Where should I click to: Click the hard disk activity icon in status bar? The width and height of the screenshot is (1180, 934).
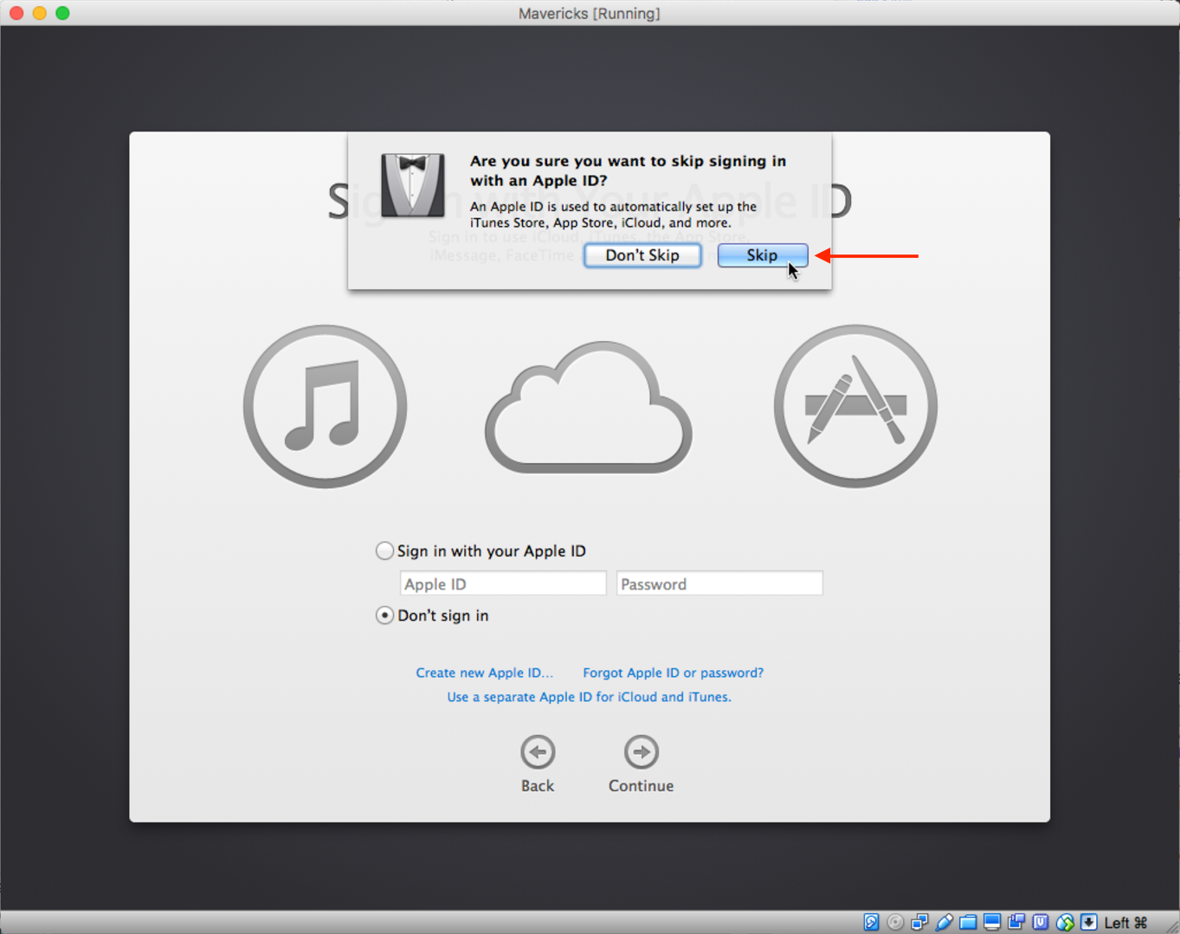point(872,923)
